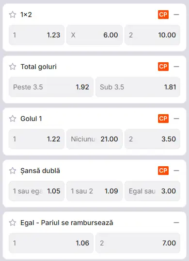Click the CP badge on Șansă dublă
Image resolution: width=189 pixels, height=261 pixels.
click(x=163, y=171)
